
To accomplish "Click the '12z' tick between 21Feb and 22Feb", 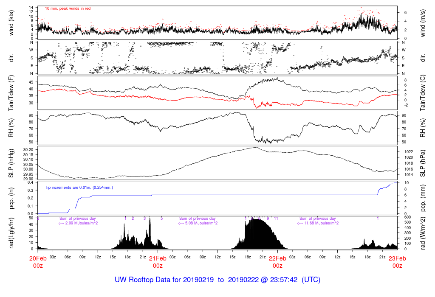I will coord(217,257).
